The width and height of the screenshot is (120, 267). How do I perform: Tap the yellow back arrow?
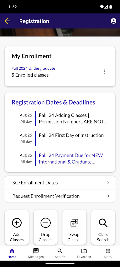(x=7, y=21)
